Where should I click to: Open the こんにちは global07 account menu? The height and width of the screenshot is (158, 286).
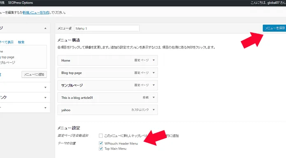pyautogui.click(x=268, y=3)
